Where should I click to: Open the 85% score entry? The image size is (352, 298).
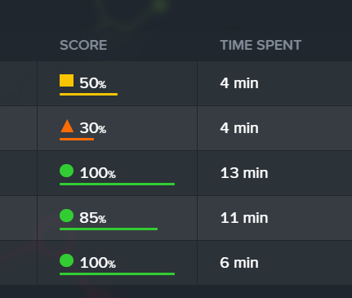(93, 218)
